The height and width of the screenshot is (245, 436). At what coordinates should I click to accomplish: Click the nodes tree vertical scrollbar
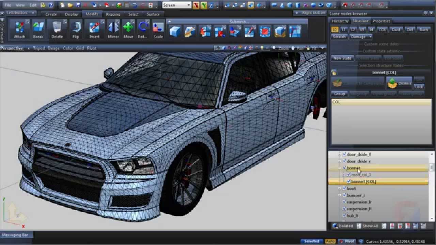(432, 185)
